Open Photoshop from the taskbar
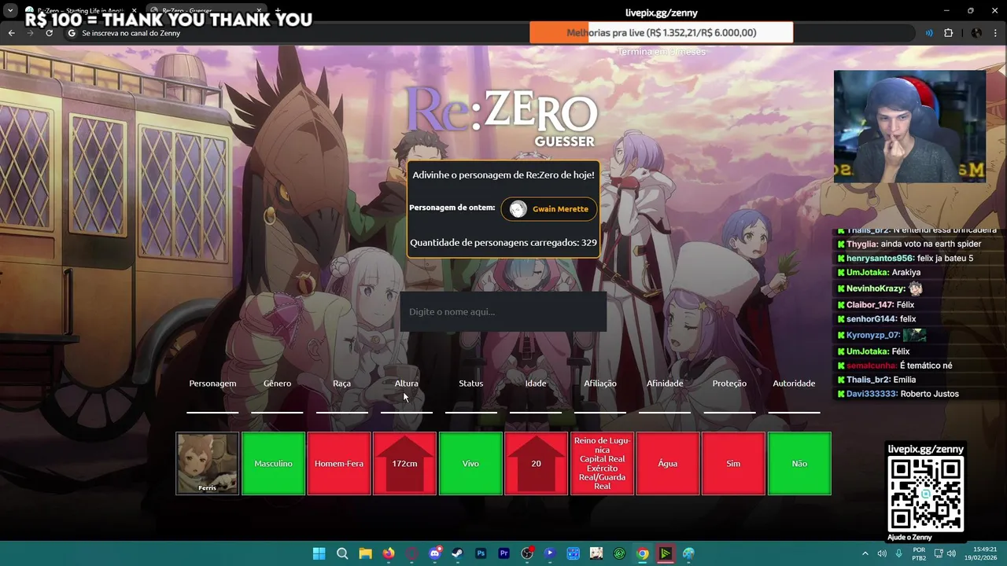The height and width of the screenshot is (566, 1007). point(481,553)
